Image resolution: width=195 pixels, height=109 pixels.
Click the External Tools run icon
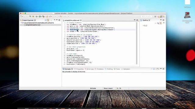coord(43,16)
